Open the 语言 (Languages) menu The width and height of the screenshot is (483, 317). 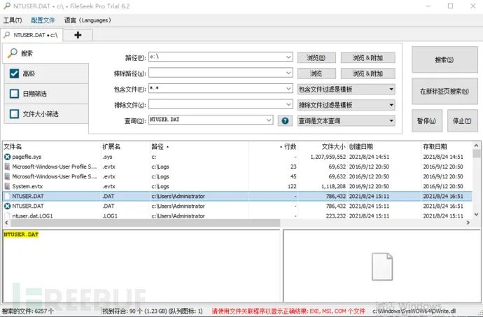coord(87,20)
